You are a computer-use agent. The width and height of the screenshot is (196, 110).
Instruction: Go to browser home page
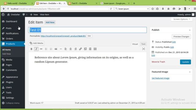pyautogui.click(x=168, y=9)
